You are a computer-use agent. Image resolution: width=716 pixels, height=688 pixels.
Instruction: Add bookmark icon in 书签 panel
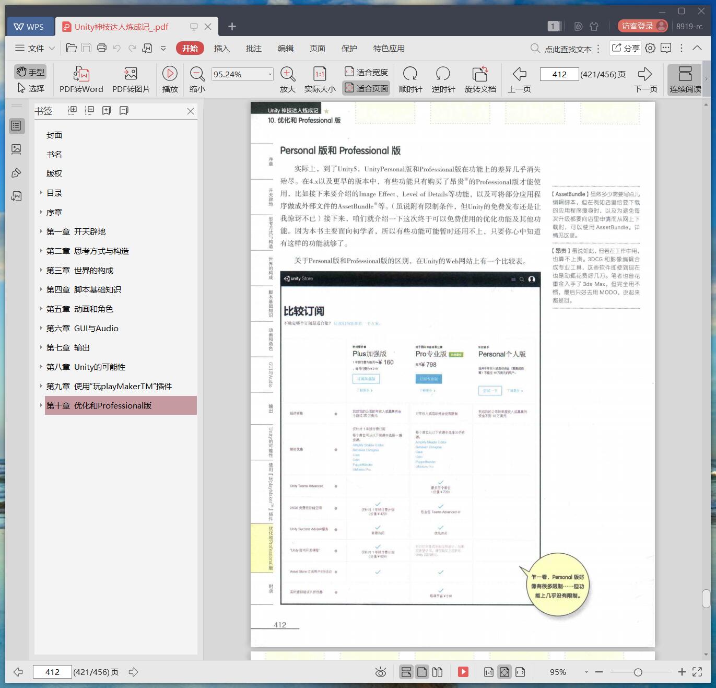point(107,110)
